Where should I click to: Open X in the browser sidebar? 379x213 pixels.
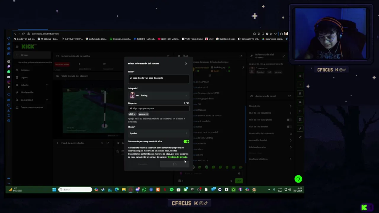(9, 87)
